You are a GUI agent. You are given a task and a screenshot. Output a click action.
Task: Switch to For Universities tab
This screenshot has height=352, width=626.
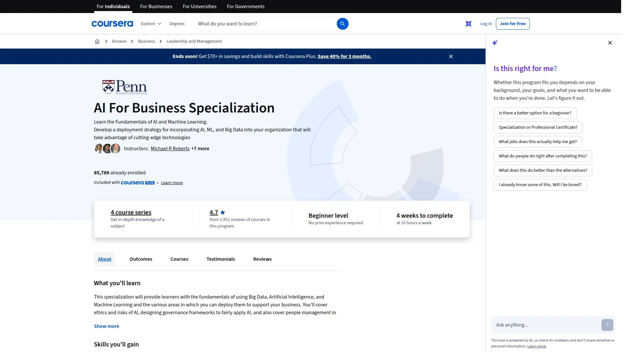(x=200, y=7)
